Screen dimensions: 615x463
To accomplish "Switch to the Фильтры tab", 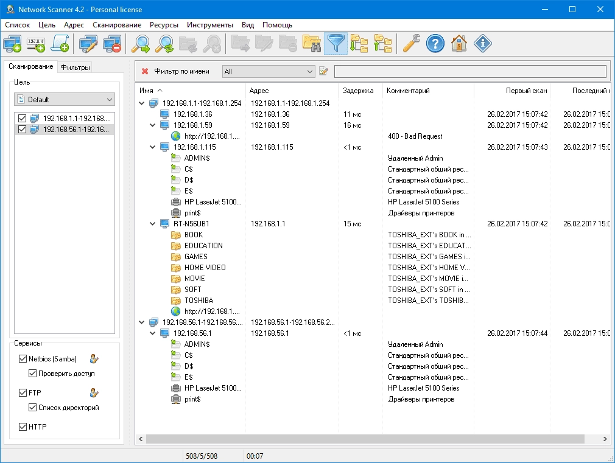I will [x=75, y=68].
